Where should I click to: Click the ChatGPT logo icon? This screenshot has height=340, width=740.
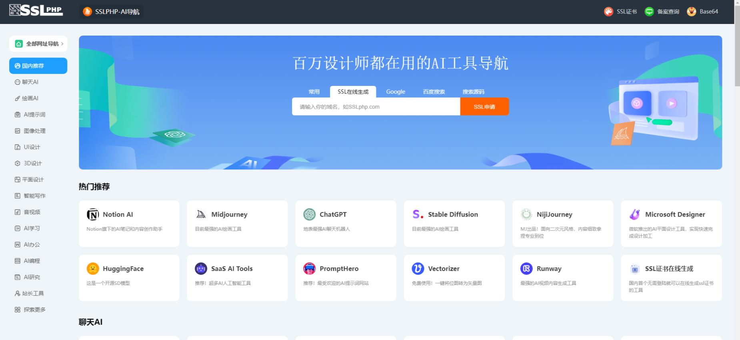pyautogui.click(x=310, y=215)
